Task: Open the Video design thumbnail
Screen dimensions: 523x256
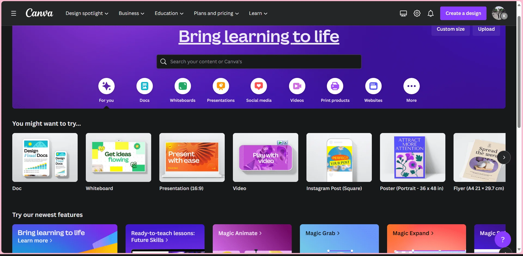Action: coord(266,157)
